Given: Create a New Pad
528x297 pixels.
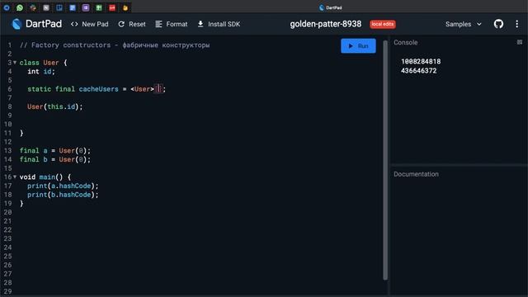Looking at the screenshot, I should [90, 24].
